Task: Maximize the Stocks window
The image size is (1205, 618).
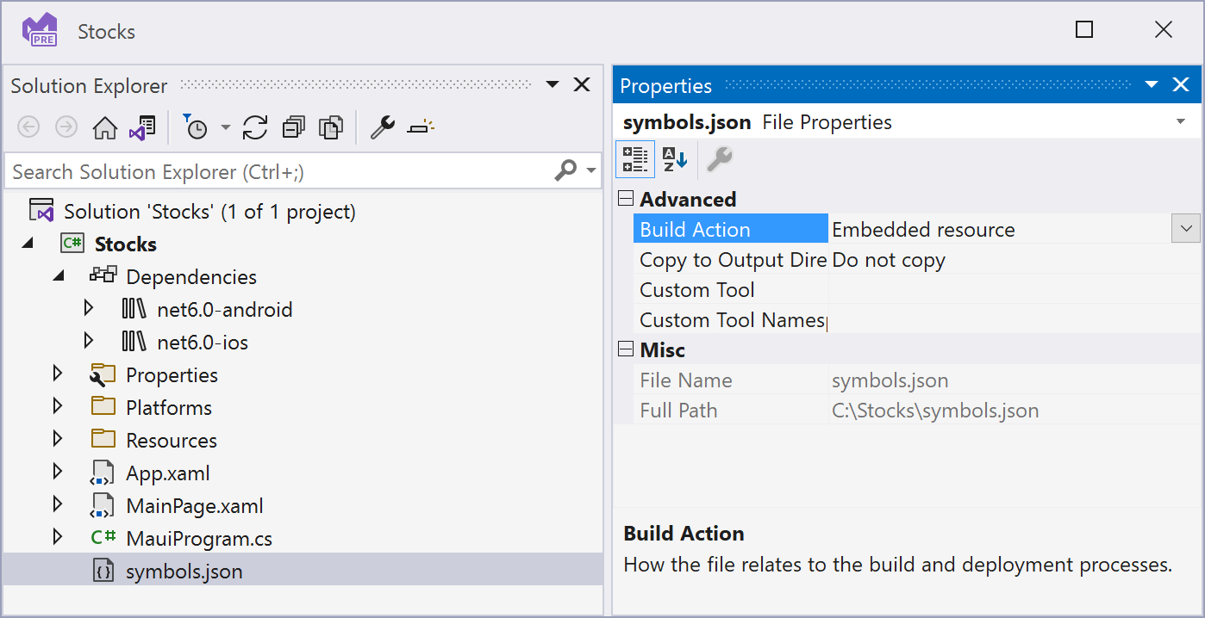Action: click(x=1084, y=30)
